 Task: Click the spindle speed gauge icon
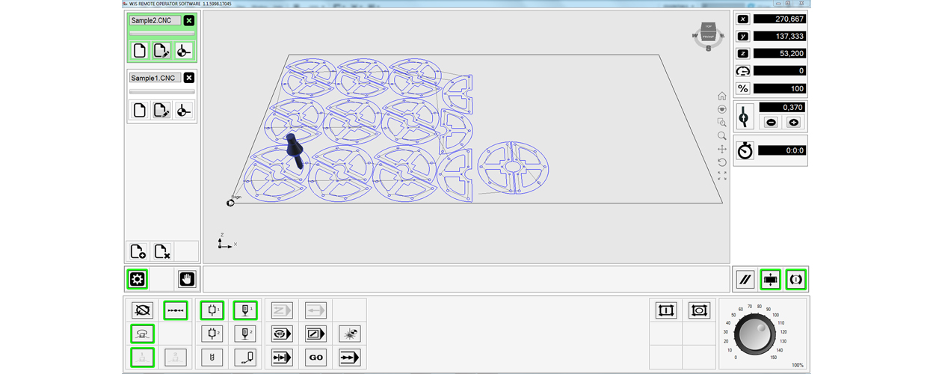tap(742, 71)
